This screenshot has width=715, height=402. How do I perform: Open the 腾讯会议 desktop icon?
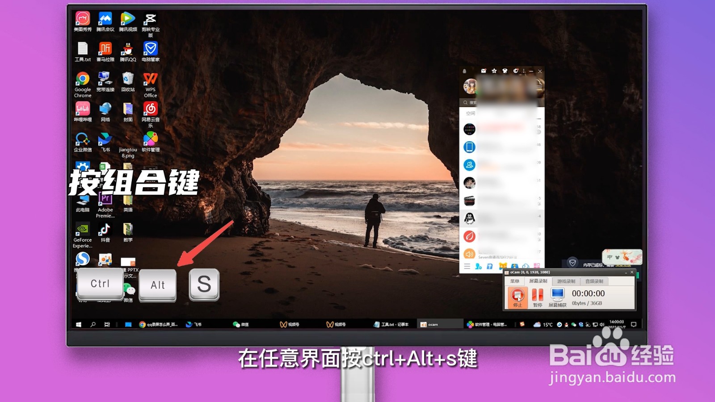(x=105, y=22)
